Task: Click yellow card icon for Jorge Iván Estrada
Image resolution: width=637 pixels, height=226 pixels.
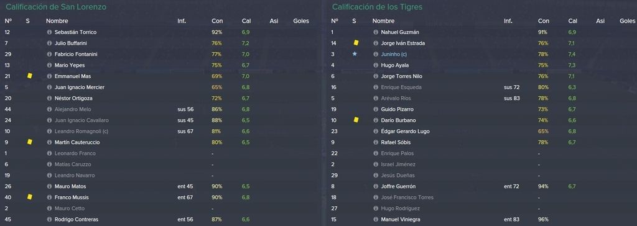Action: click(x=356, y=43)
